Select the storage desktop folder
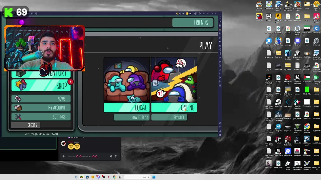 316,152
